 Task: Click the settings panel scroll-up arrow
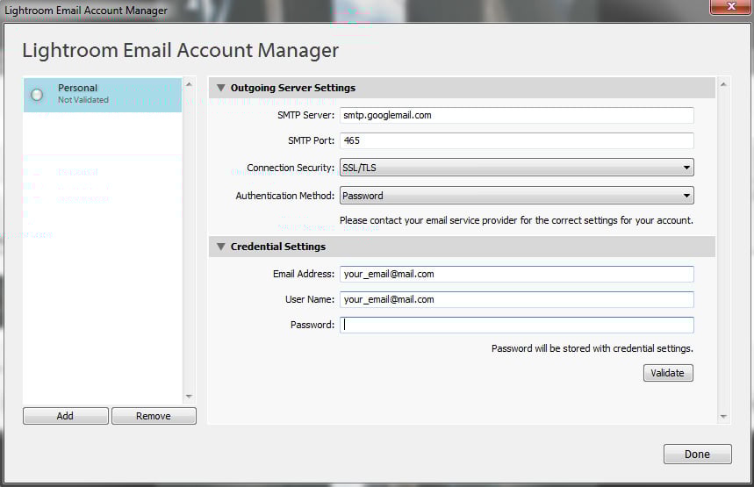[723, 84]
